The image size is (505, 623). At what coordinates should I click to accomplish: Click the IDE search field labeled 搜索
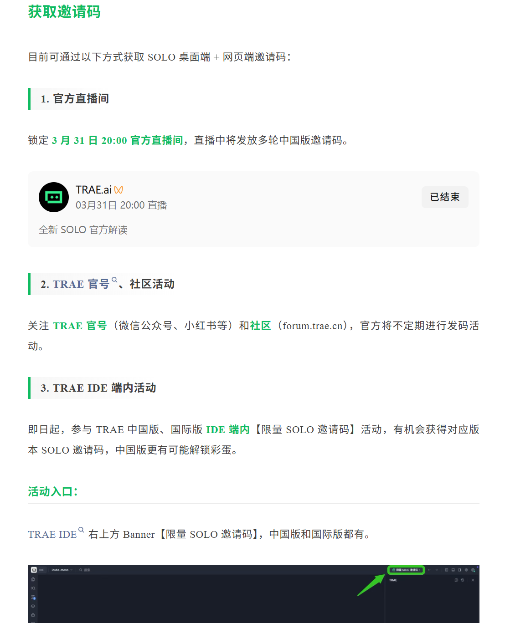(x=85, y=570)
